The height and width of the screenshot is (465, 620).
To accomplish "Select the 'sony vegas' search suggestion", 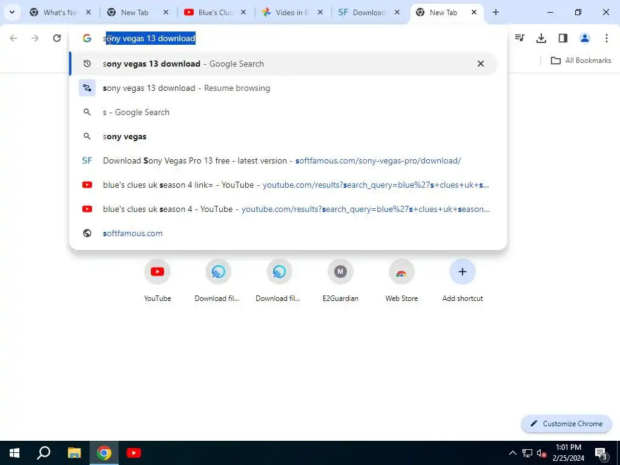I will (x=283, y=136).
